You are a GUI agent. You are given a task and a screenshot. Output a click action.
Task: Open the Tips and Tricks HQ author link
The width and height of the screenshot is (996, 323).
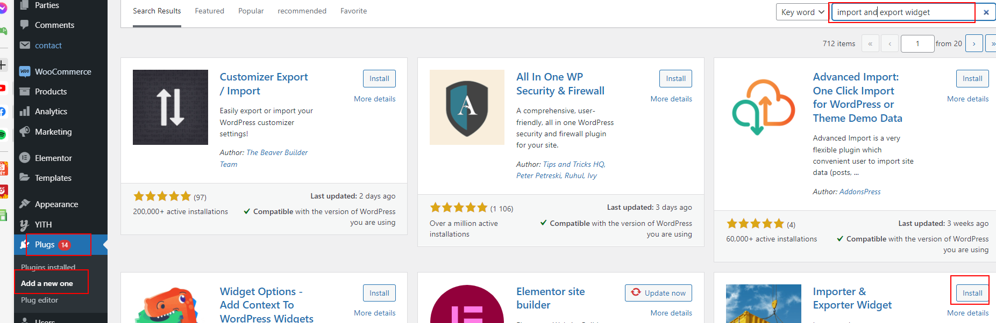pos(574,164)
